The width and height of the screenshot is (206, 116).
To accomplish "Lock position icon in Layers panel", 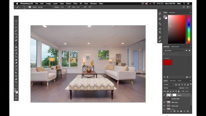I will [x=173, y=91].
